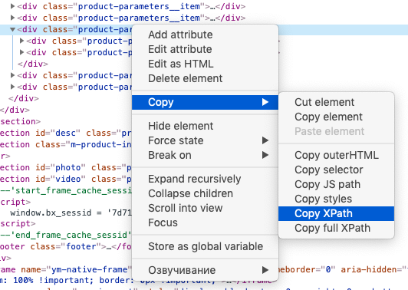Choose Copy full XPath option

pos(336,228)
